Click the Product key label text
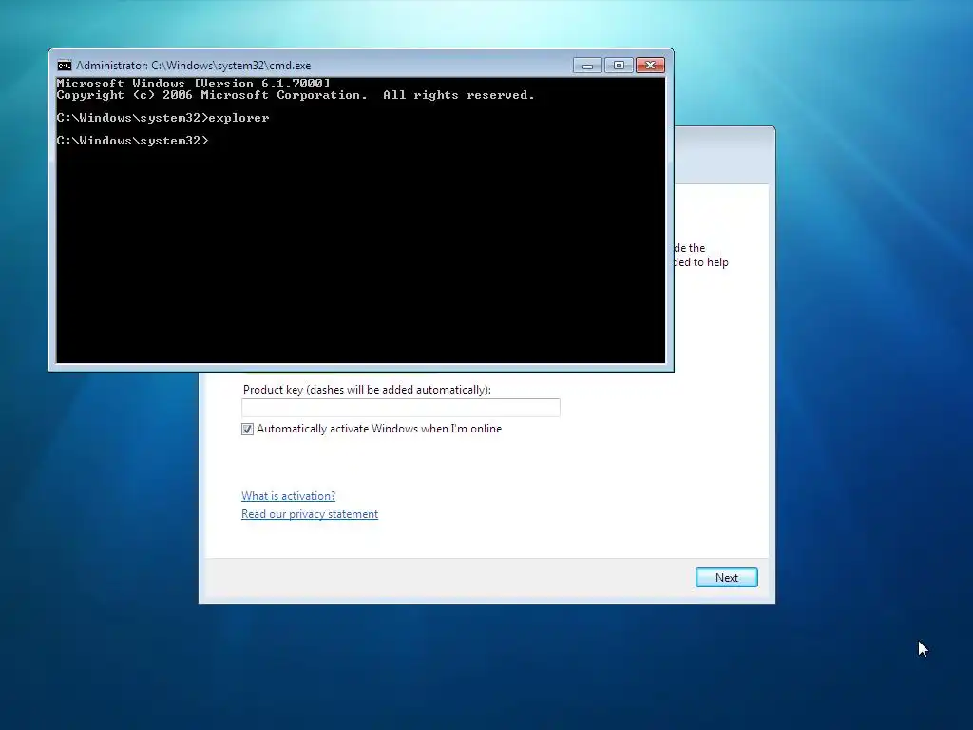 [367, 389]
